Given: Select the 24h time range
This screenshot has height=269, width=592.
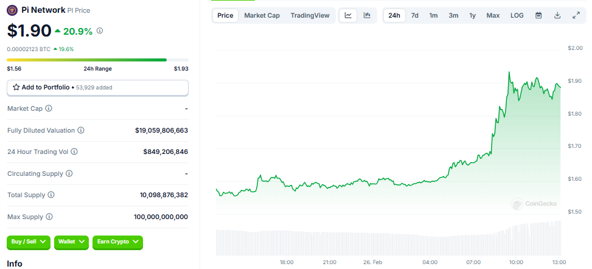Looking at the screenshot, I should (394, 15).
